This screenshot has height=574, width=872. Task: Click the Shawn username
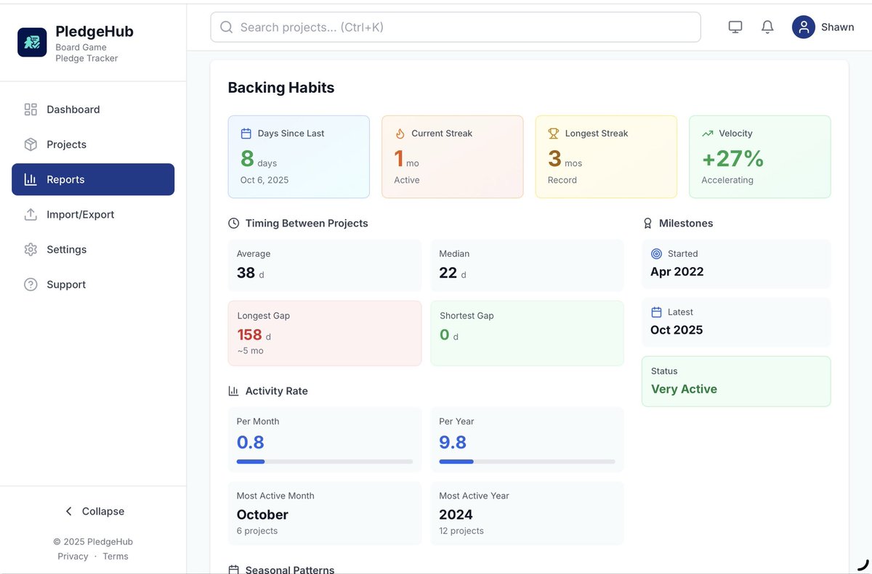837,27
